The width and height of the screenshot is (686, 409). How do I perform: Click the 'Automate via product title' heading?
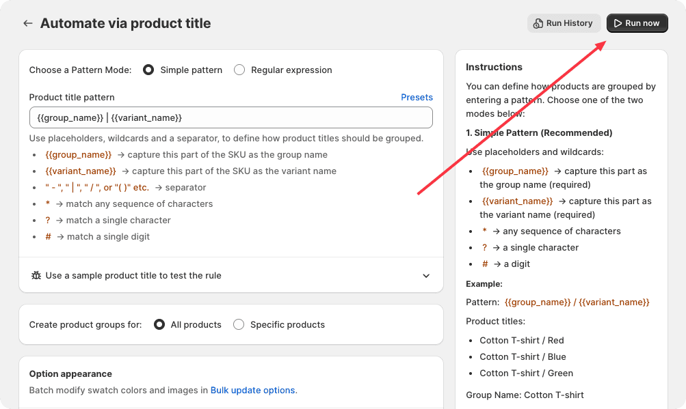pos(126,23)
